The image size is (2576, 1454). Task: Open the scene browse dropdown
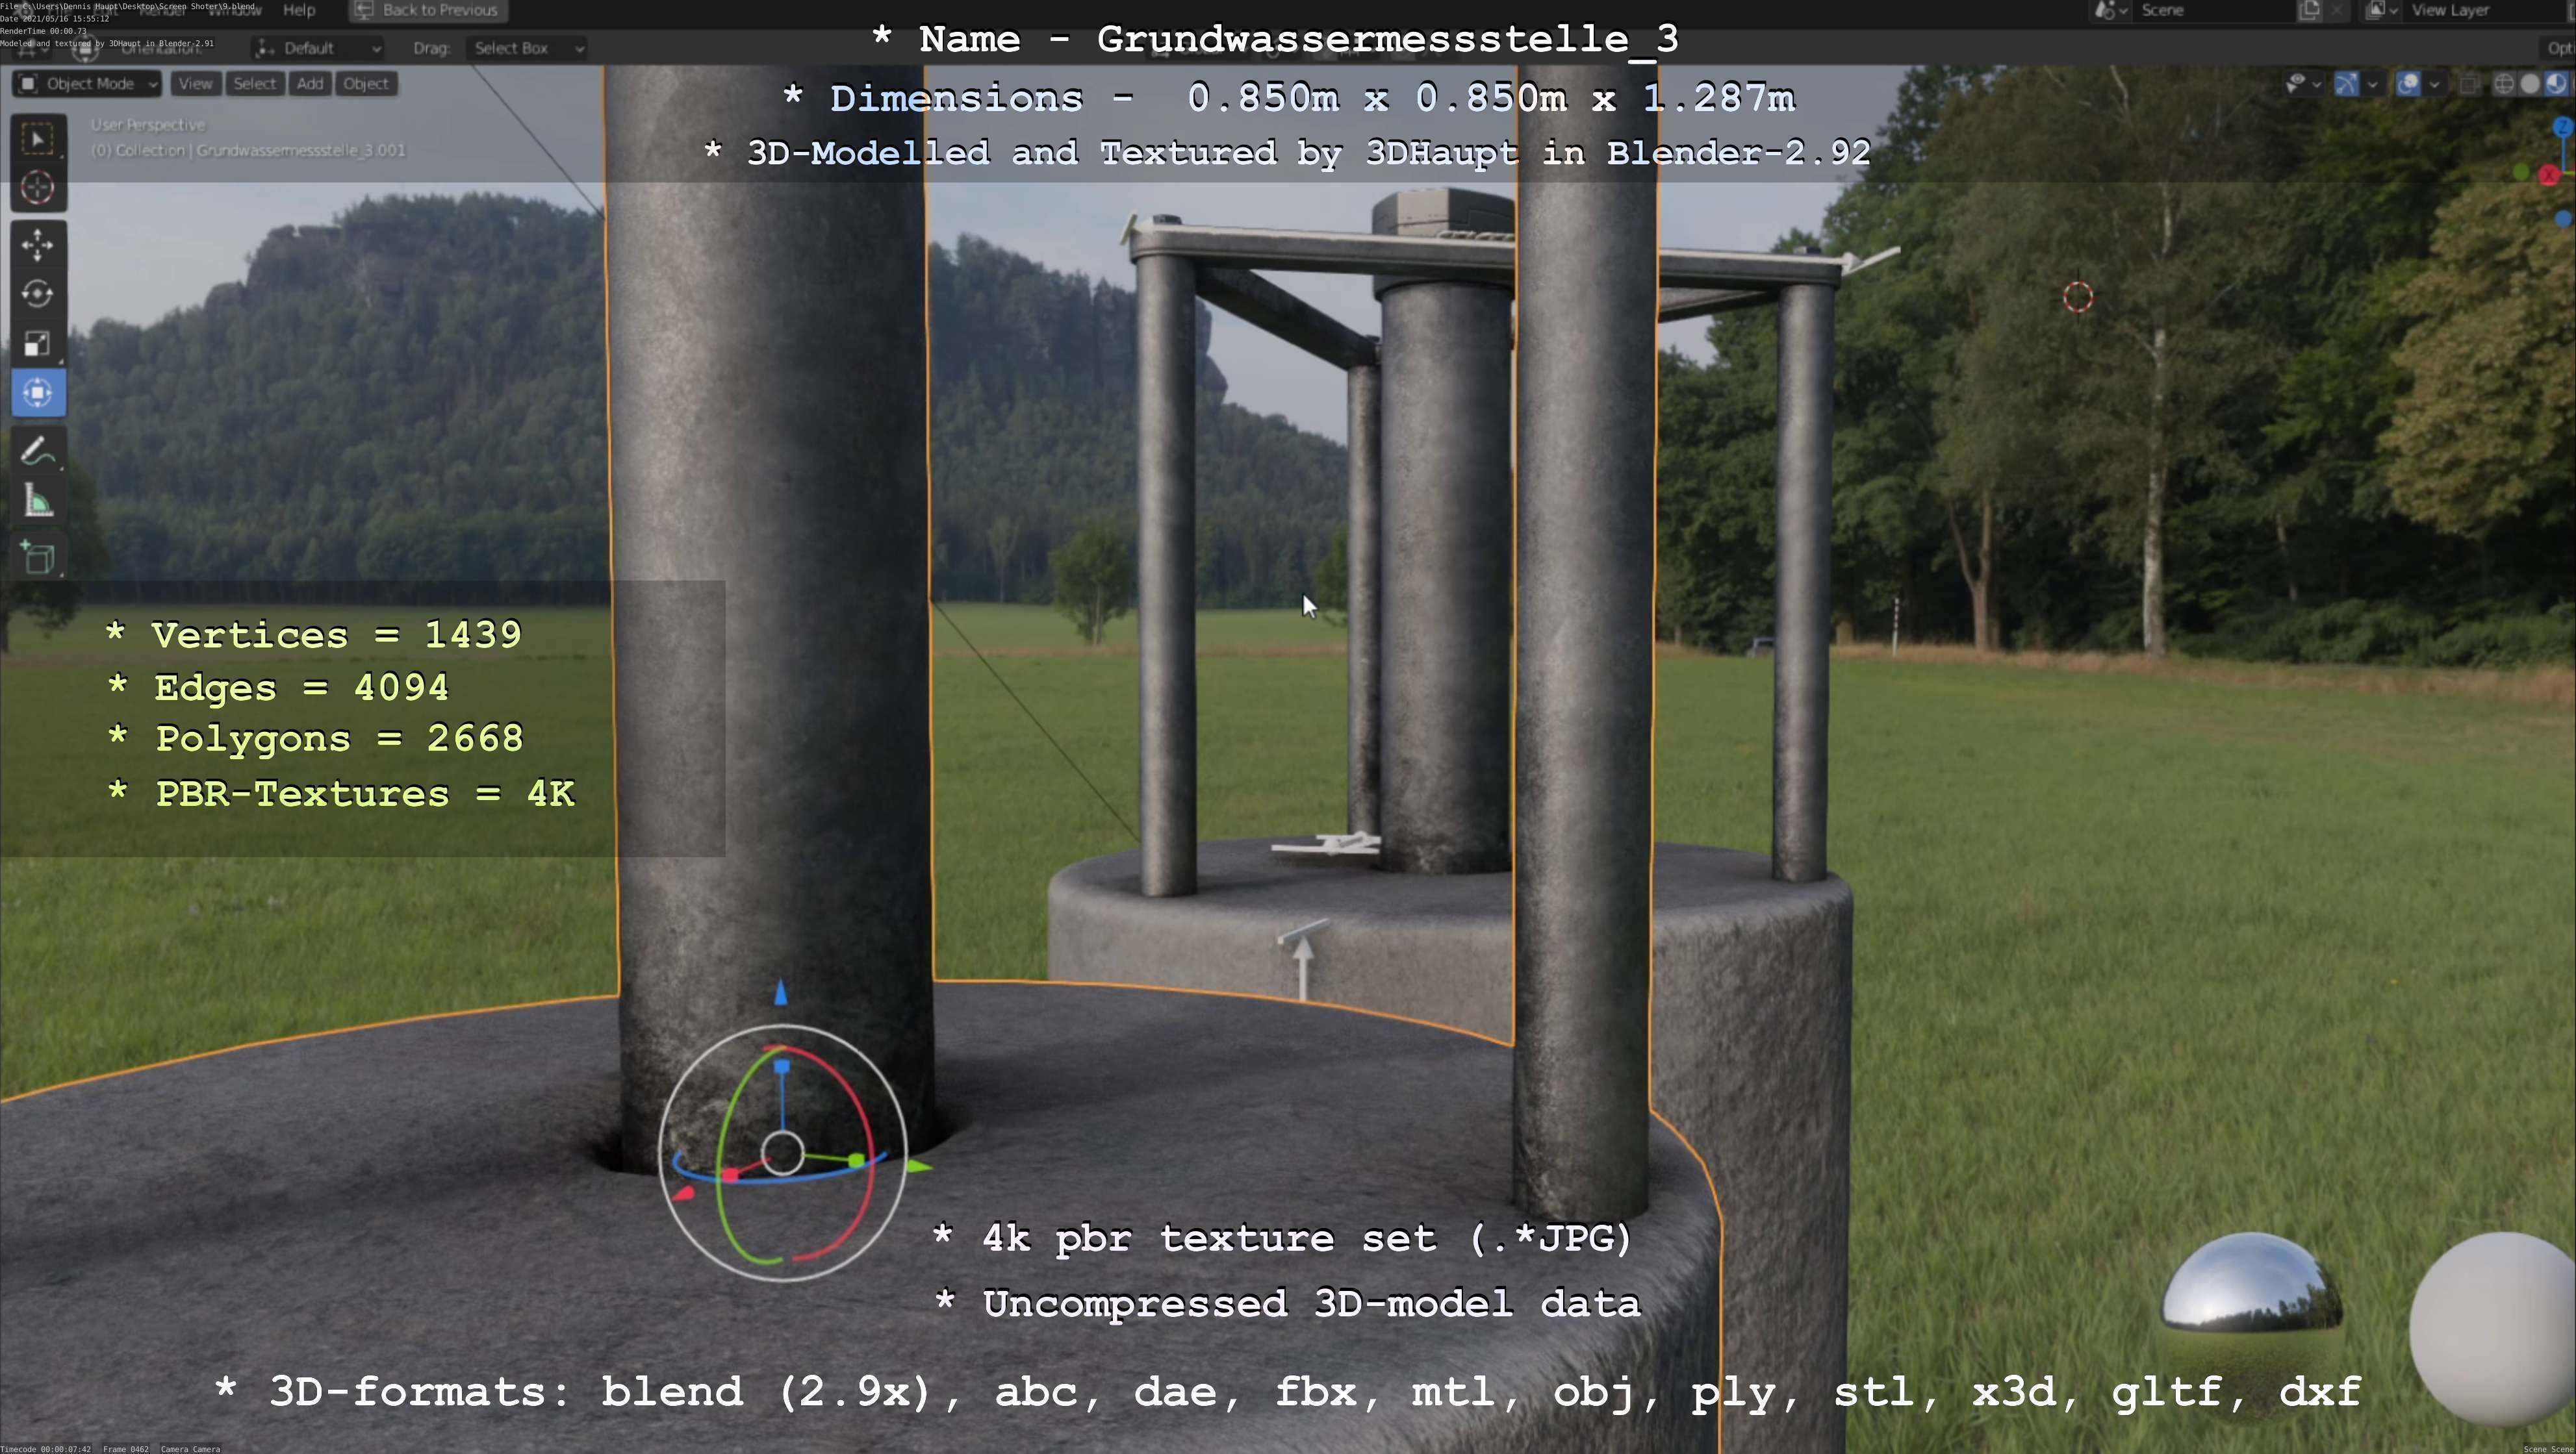(2110, 10)
